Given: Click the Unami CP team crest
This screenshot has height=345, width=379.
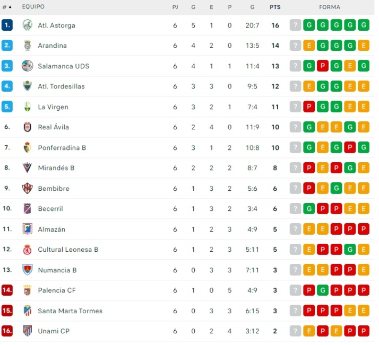Looking at the screenshot, I should coord(28,331).
